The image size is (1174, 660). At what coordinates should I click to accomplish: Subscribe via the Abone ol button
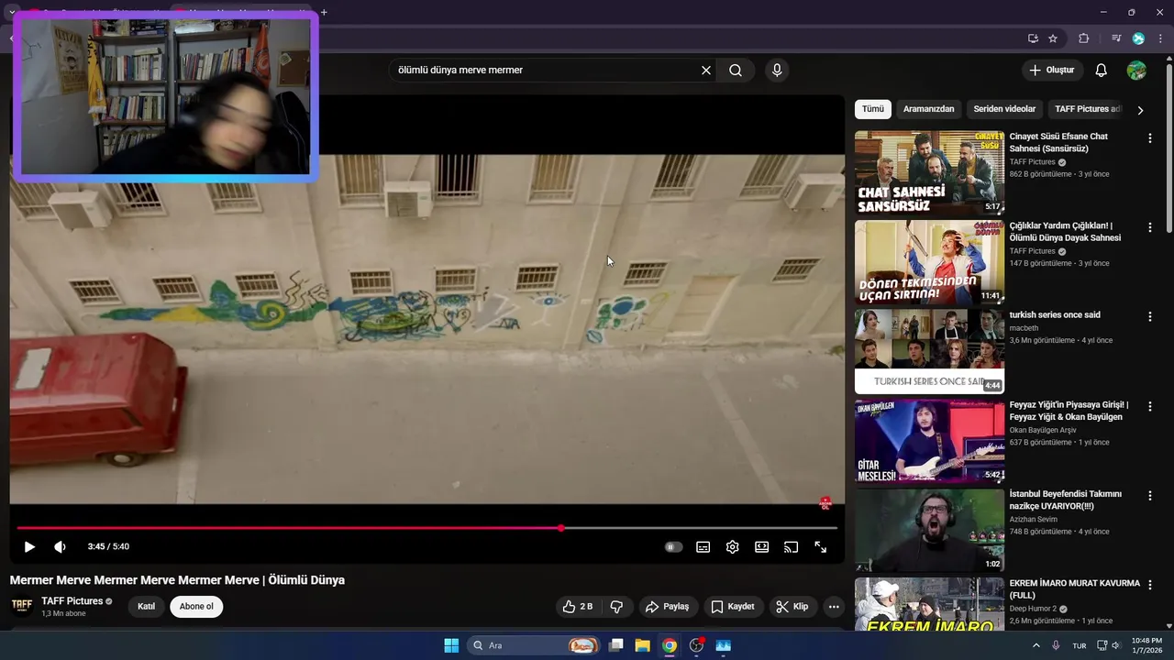(196, 607)
